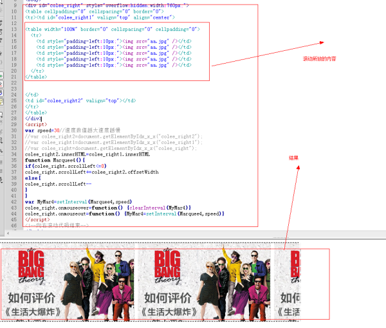Screen dimensions: 386x328
Task: Click the closing </script> tag line
Action: tap(37, 219)
